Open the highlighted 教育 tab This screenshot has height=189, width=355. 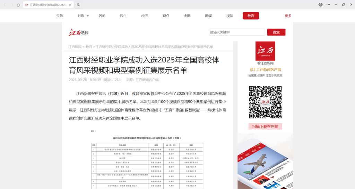click(x=251, y=16)
